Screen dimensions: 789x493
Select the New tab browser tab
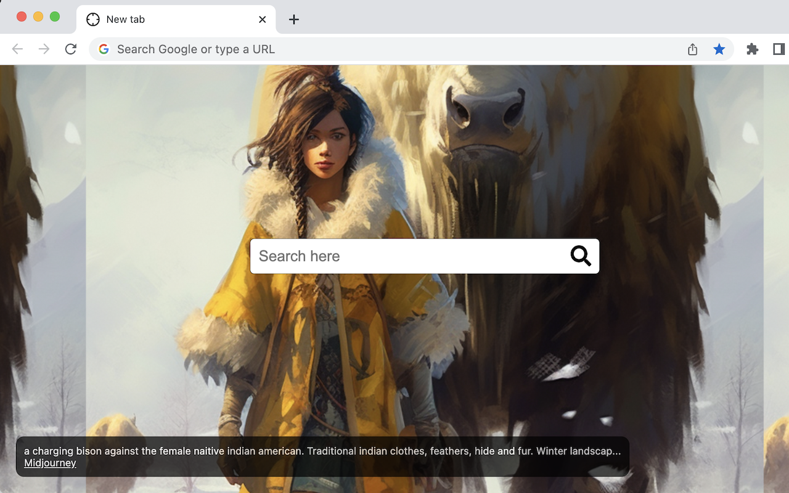177,19
